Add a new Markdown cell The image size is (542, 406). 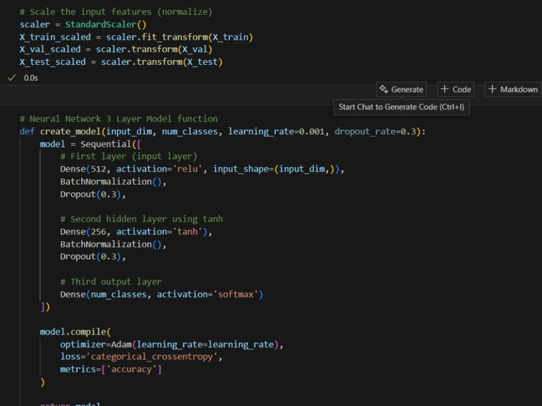(513, 89)
